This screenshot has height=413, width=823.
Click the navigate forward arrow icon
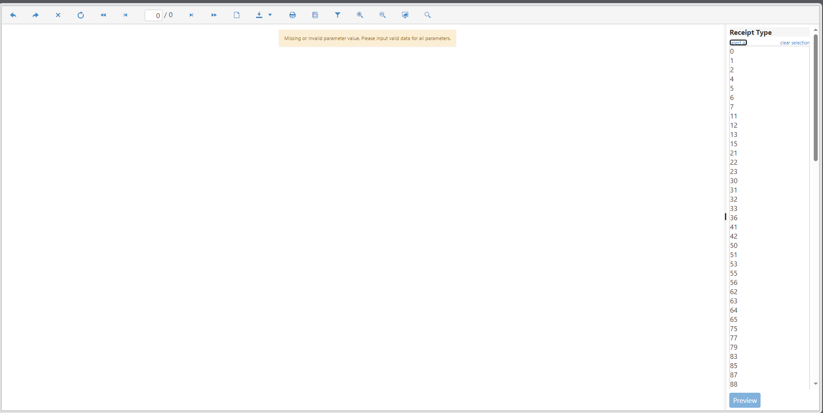(x=36, y=15)
